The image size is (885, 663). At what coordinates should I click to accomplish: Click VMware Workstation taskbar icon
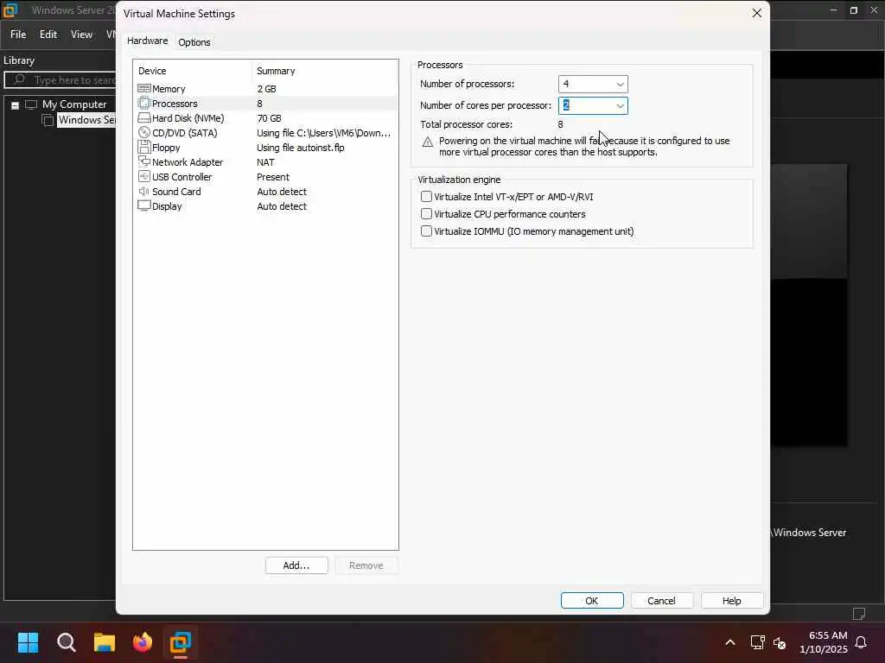(x=181, y=642)
